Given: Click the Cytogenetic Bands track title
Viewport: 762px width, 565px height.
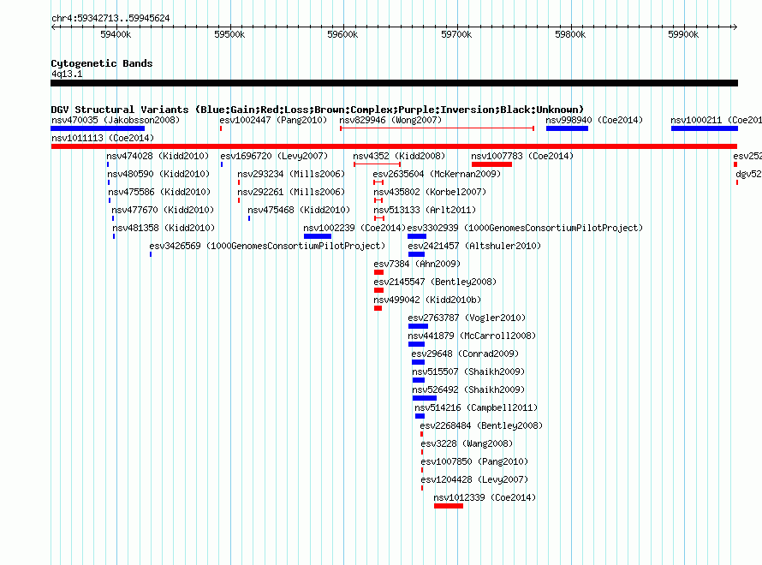Looking at the screenshot, I should [102, 63].
